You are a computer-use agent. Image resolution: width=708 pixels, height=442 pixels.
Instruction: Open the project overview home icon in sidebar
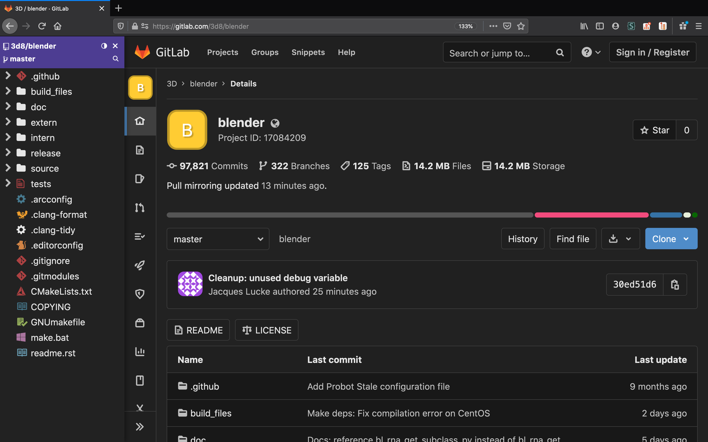140,121
